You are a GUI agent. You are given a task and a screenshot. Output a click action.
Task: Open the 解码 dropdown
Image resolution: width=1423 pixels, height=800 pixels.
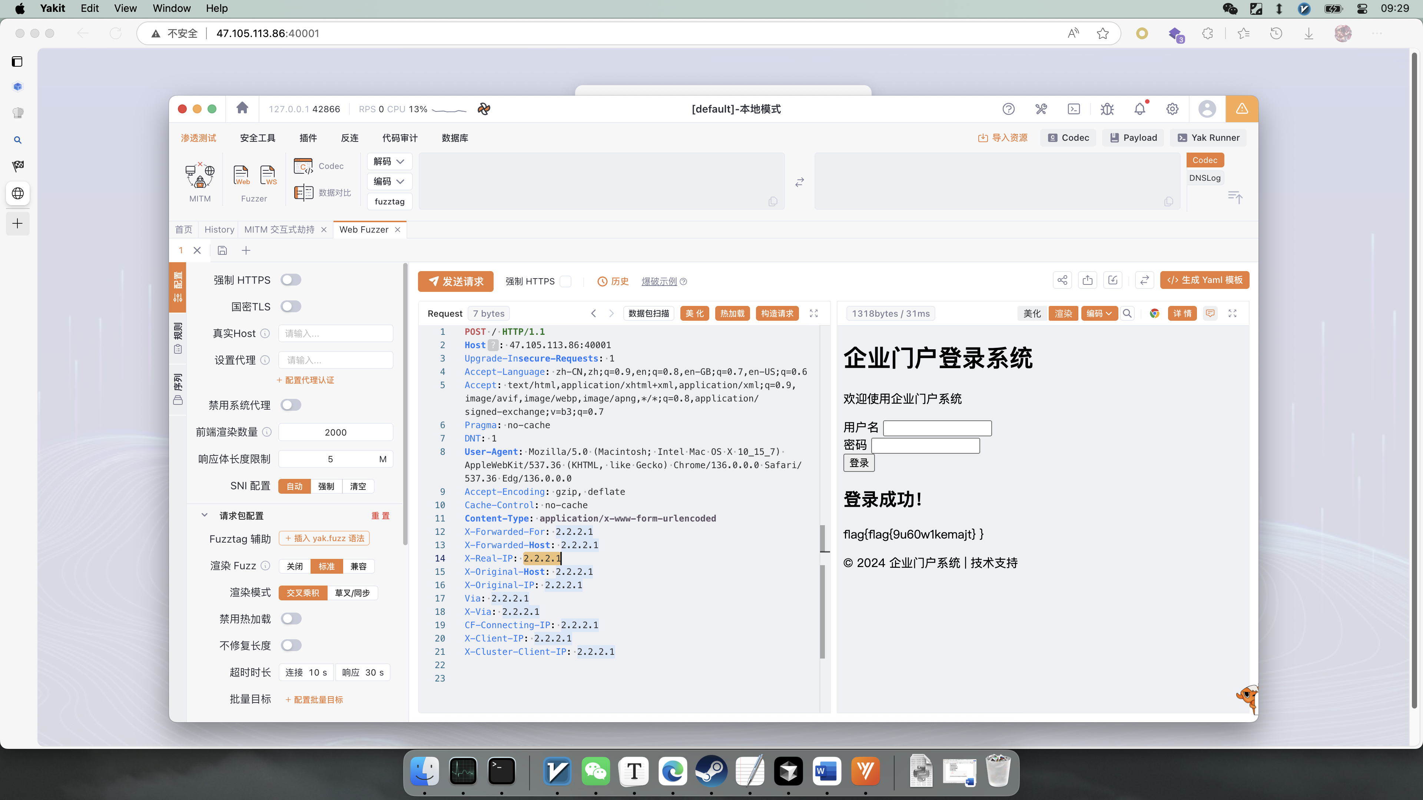389,161
